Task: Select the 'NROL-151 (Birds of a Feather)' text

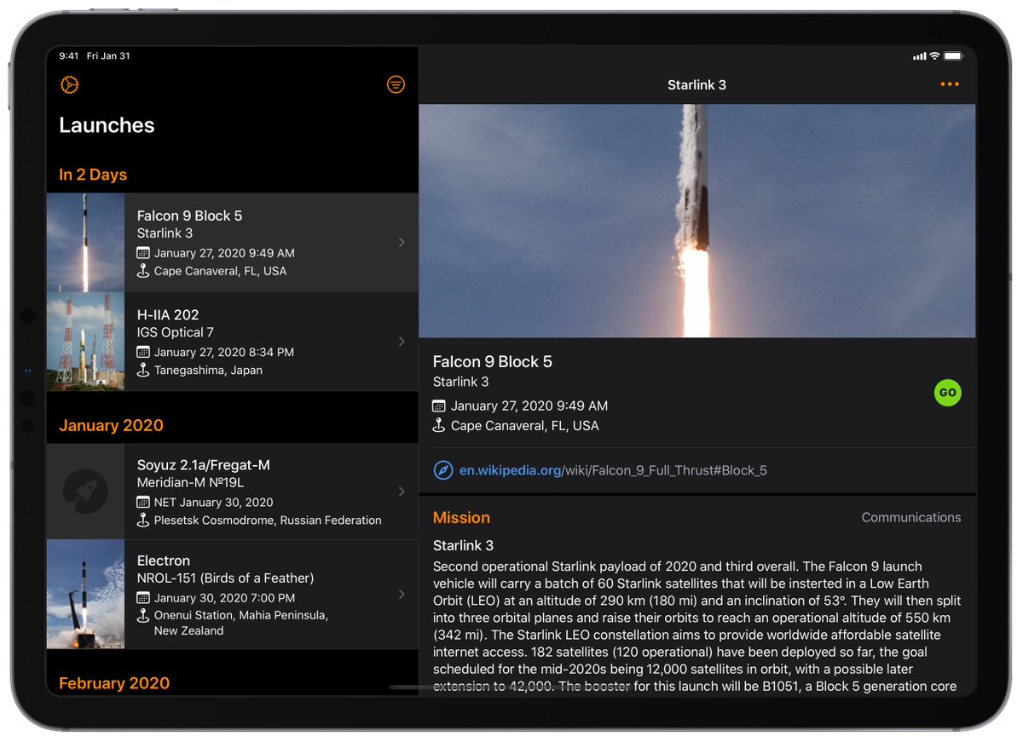Action: point(226,578)
